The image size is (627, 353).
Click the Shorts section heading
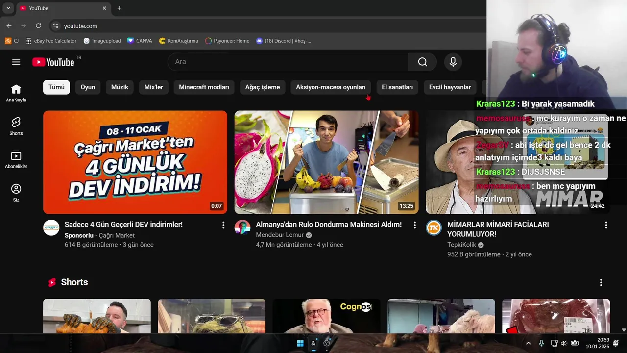[x=74, y=282]
